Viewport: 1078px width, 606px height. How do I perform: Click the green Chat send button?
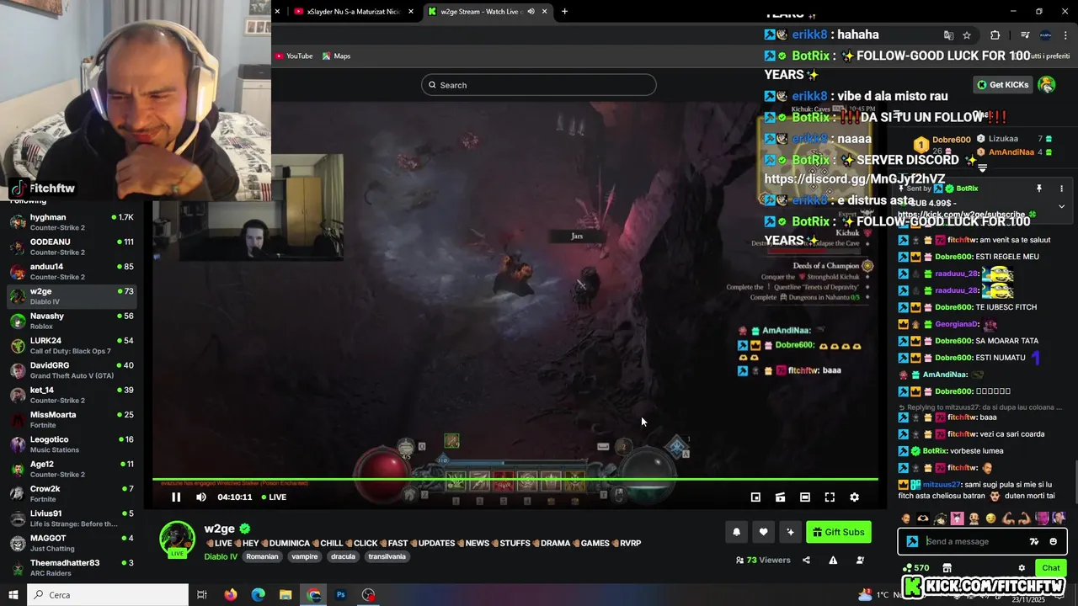click(x=1050, y=568)
